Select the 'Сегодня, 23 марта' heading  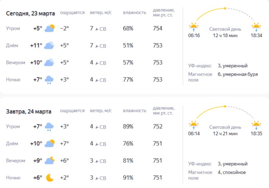point(31,14)
